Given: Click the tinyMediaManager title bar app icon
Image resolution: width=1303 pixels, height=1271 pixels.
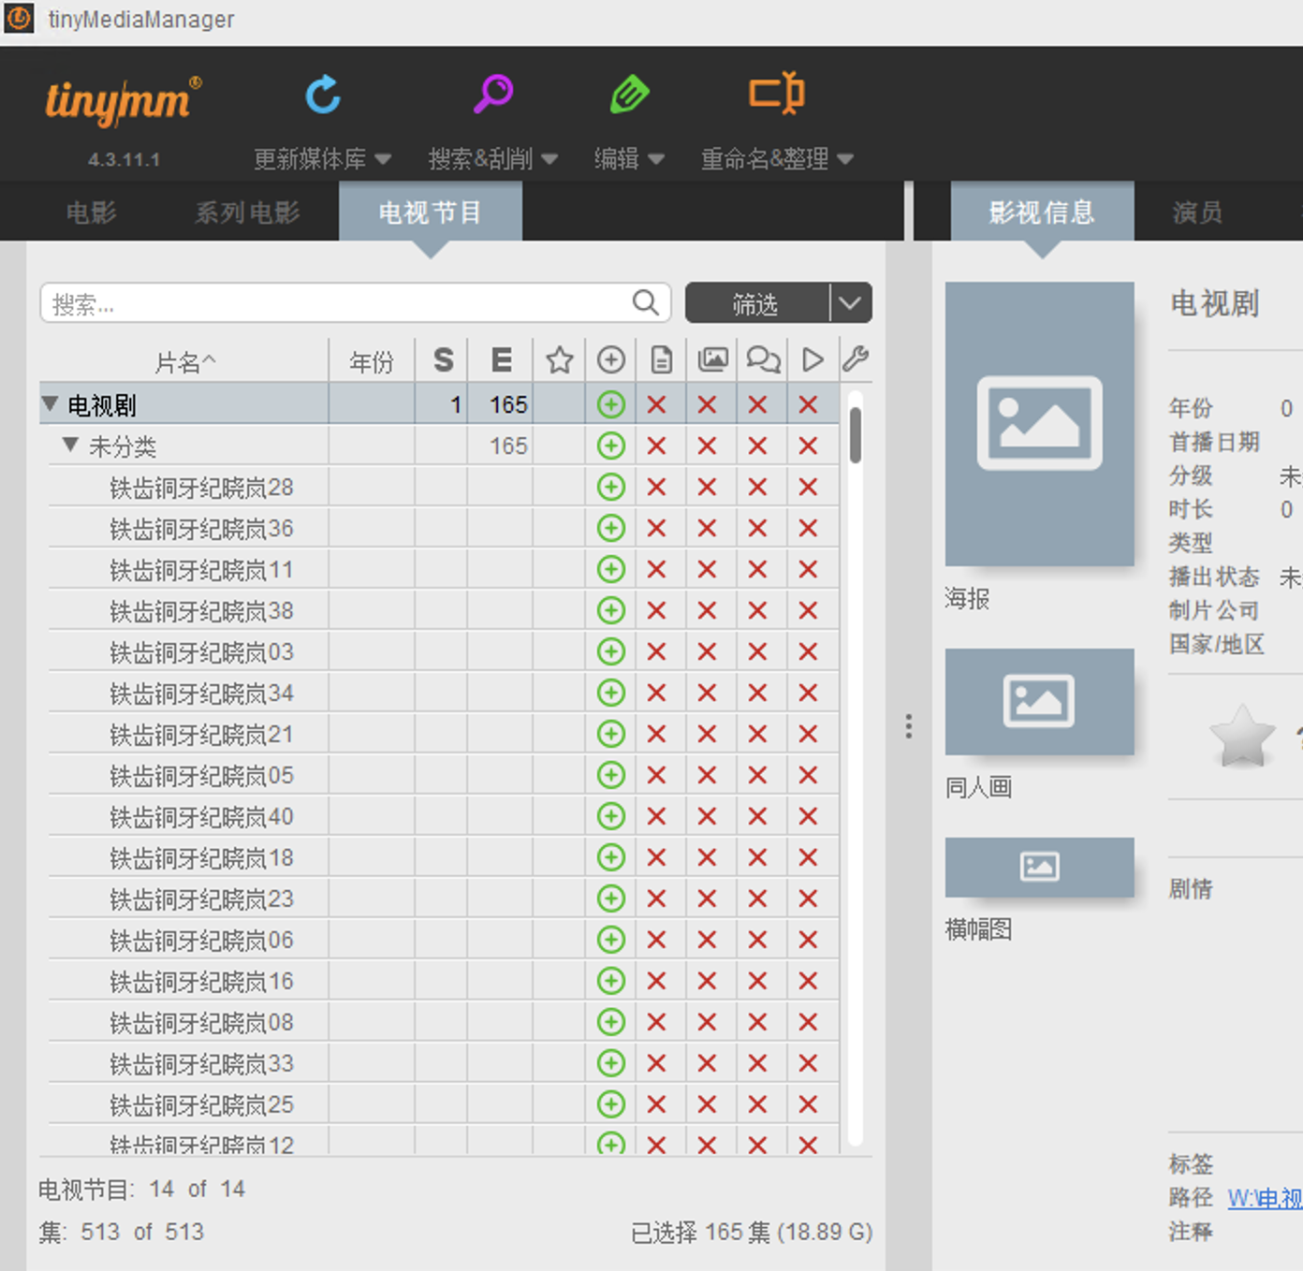Looking at the screenshot, I should [19, 19].
